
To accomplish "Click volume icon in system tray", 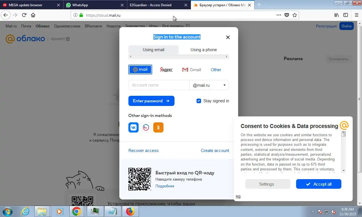I will (x=333, y=212).
